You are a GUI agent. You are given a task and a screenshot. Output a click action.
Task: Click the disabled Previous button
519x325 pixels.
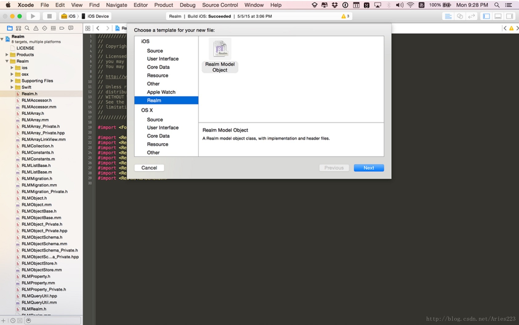click(x=334, y=168)
